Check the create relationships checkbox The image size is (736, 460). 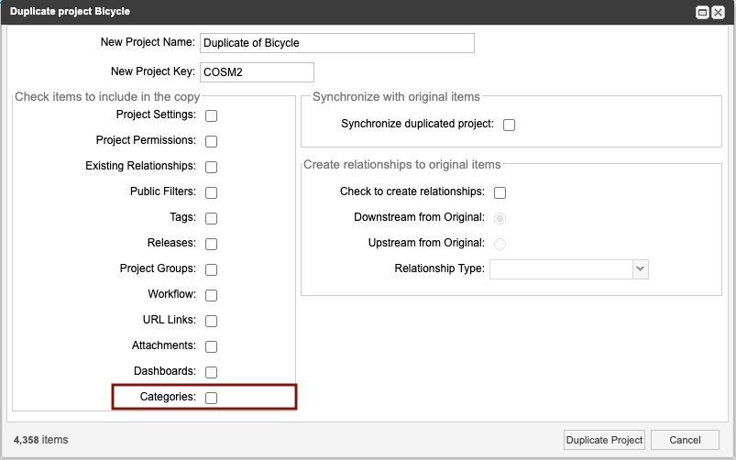pos(500,192)
